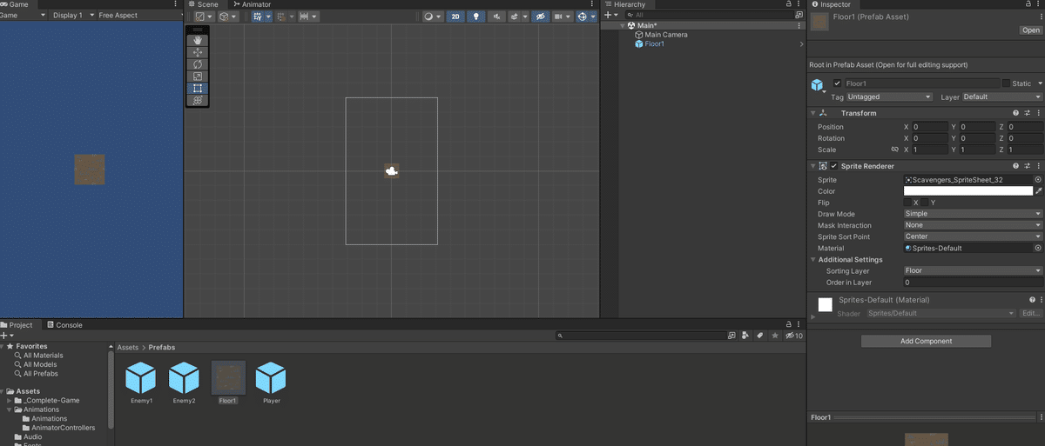Select the Project tab
This screenshot has height=446, width=1045.
tap(17, 325)
